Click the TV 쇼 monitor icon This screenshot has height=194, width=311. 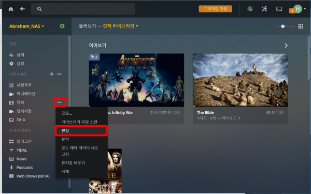pos(11,120)
